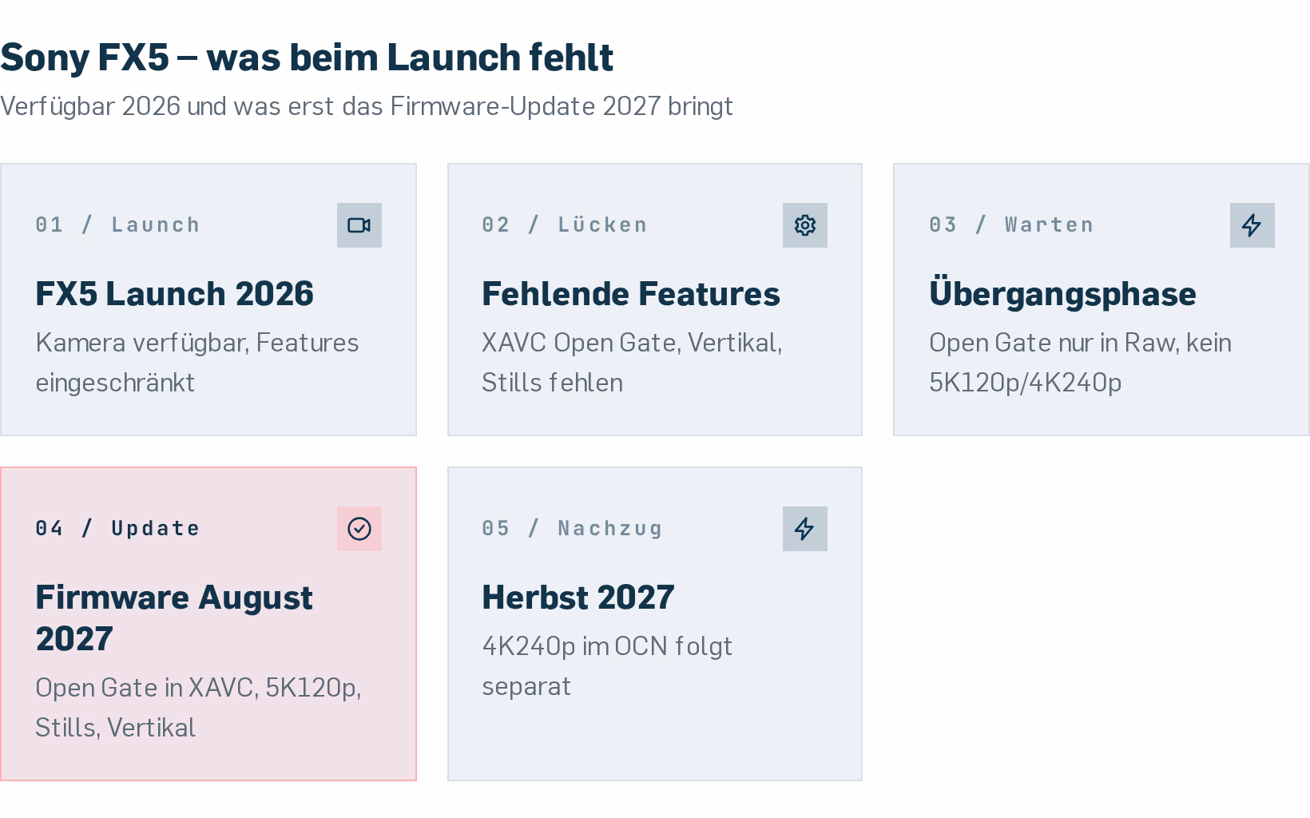The width and height of the screenshot is (1310, 818).
Task: Click the video camera icon on Launch card
Action: [359, 225]
